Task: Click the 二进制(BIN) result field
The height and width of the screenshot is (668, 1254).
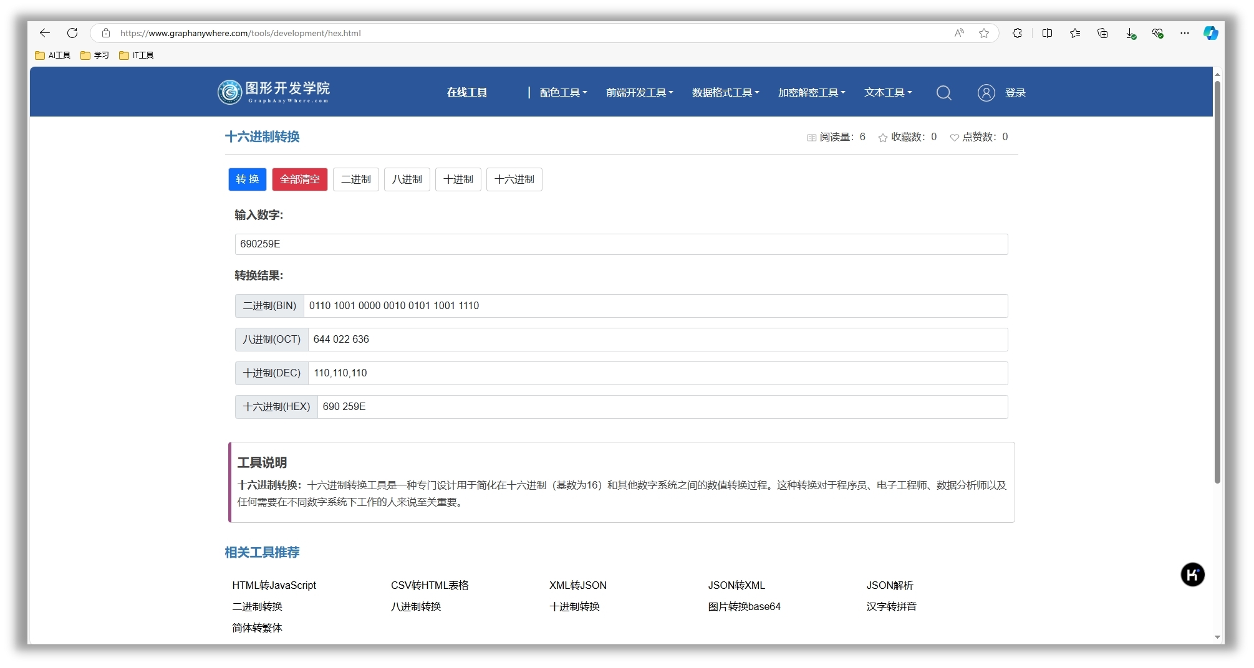Action: [655, 306]
